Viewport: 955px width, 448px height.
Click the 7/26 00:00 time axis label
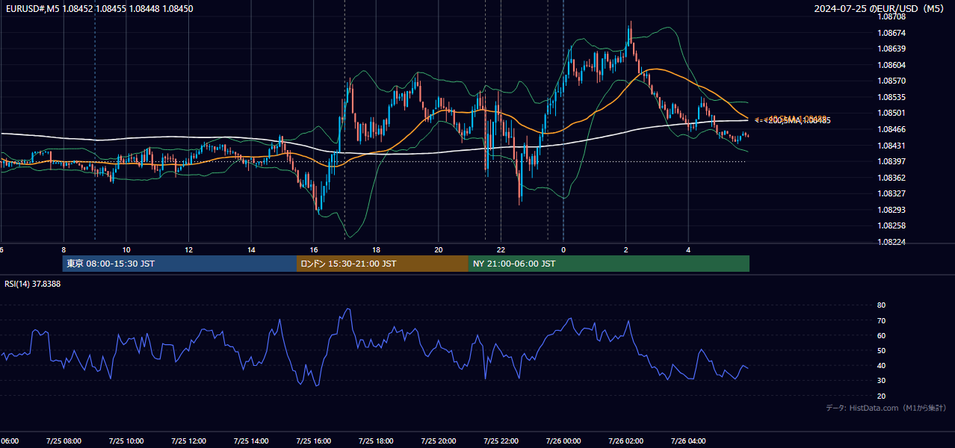(563, 441)
